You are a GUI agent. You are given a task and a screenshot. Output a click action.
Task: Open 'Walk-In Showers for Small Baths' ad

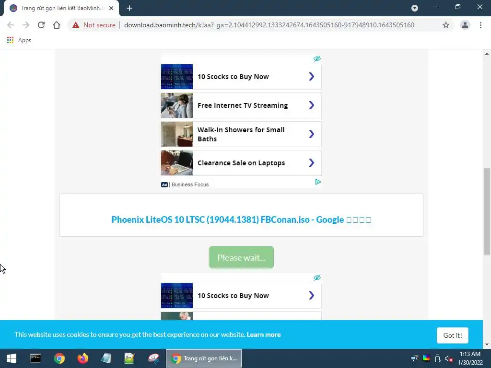pos(241,134)
